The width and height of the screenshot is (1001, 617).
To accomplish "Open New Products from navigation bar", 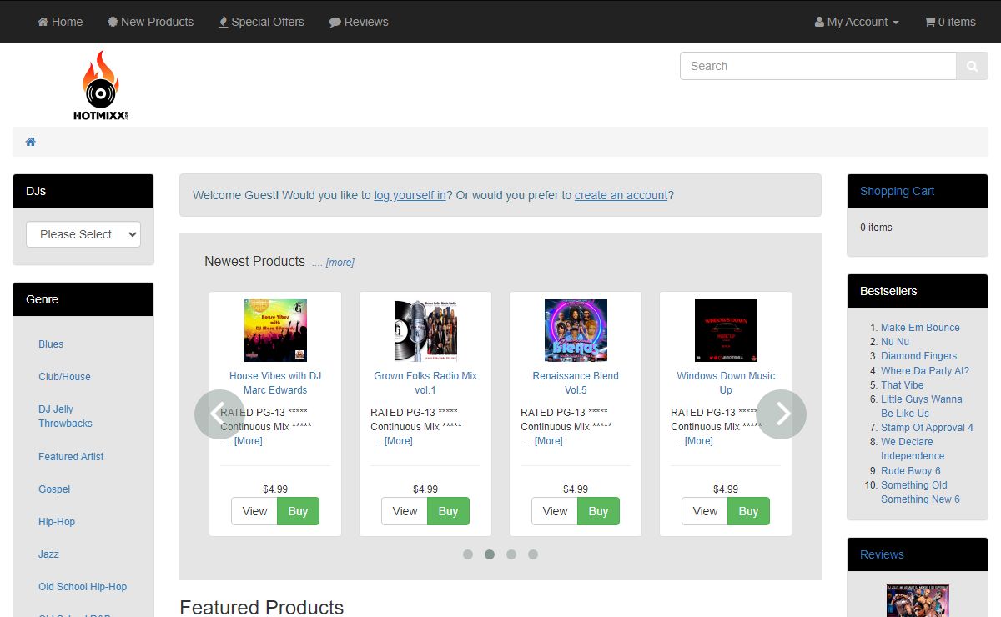I will coord(150,22).
